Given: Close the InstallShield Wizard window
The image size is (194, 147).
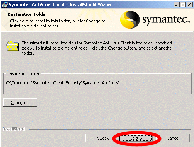Looking at the screenshot, I should pos(190,5).
